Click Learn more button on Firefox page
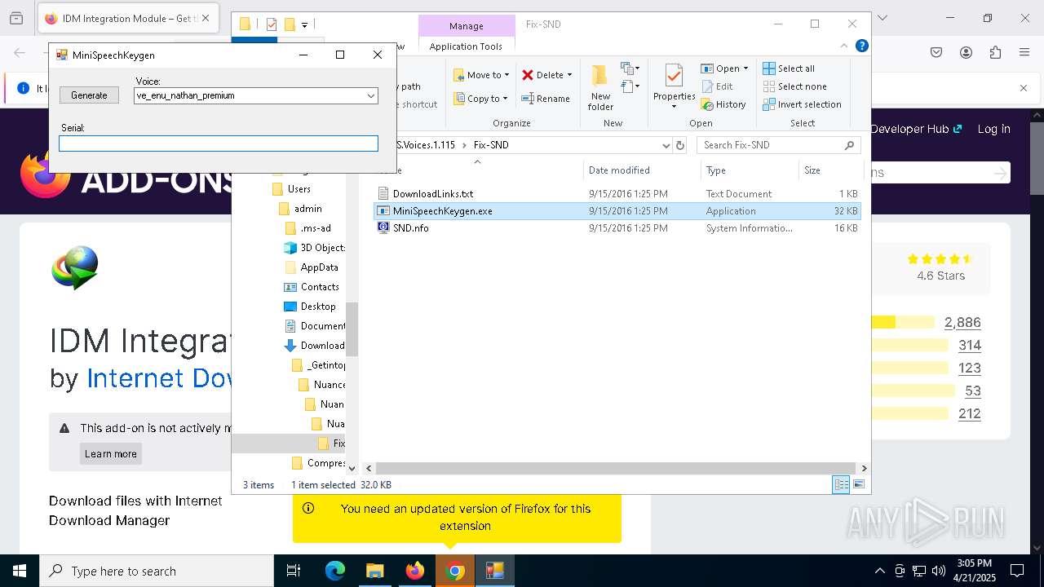 (x=111, y=454)
